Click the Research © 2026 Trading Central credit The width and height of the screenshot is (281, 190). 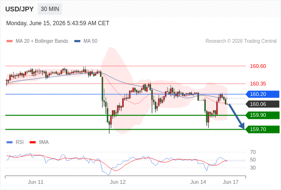[x=241, y=41]
